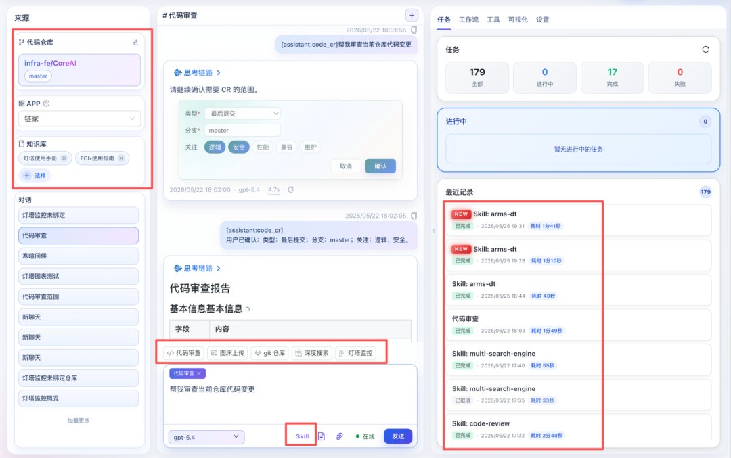Deselect the 安全 focus chip
The height and width of the screenshot is (458, 731).
pyautogui.click(x=239, y=147)
